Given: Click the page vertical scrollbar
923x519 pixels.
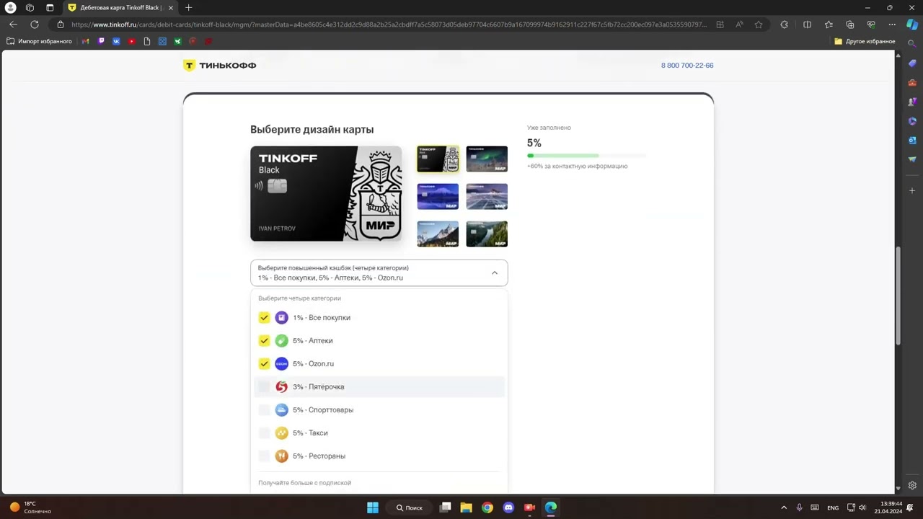Looking at the screenshot, I should click(898, 296).
